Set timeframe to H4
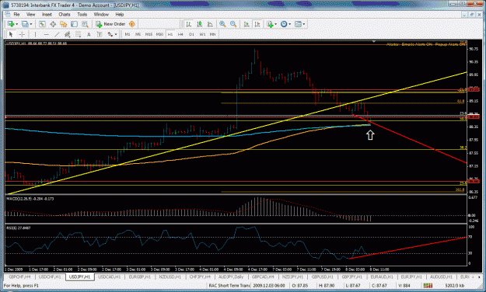This screenshot has height=292, width=486. [180, 34]
